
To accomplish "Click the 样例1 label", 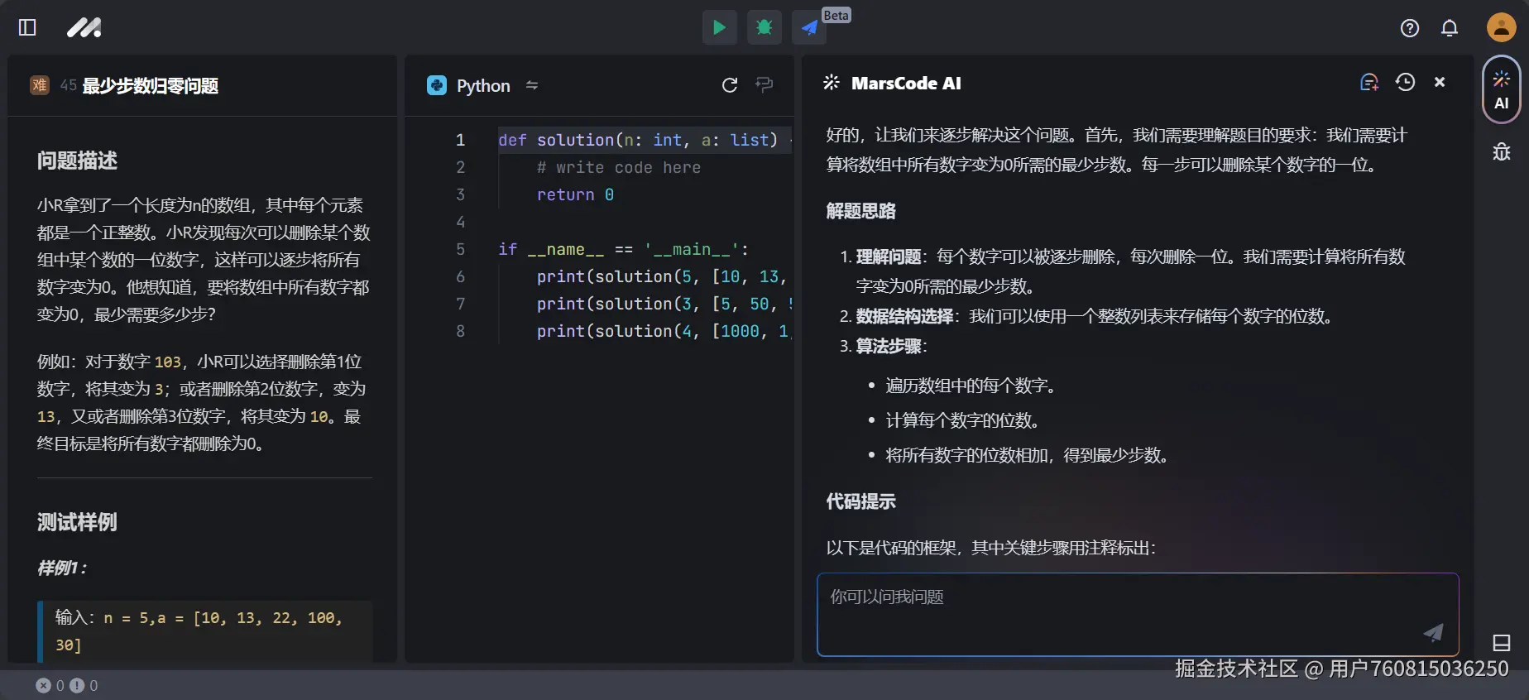I will (x=62, y=568).
